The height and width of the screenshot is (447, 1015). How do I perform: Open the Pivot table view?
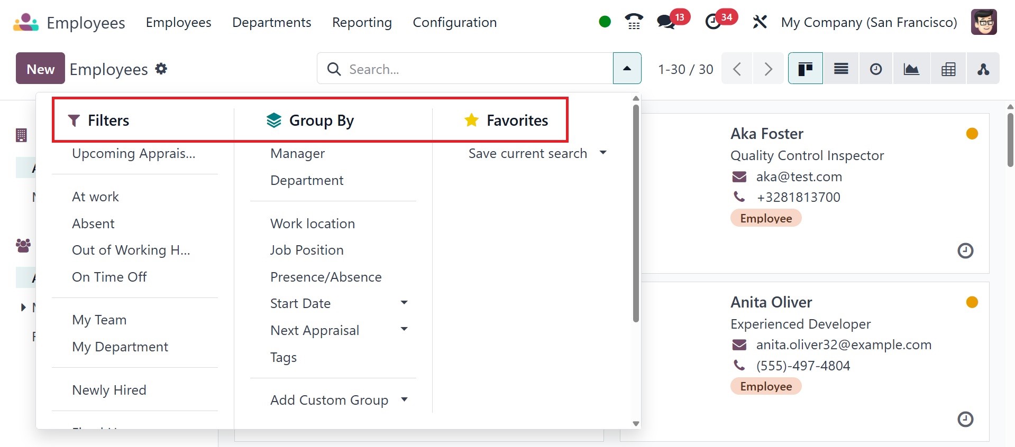tap(948, 69)
